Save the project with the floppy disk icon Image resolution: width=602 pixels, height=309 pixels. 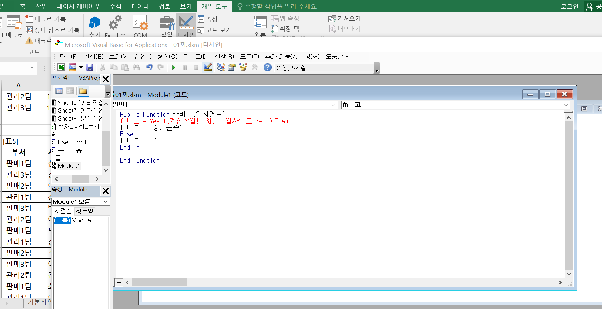[x=89, y=67]
